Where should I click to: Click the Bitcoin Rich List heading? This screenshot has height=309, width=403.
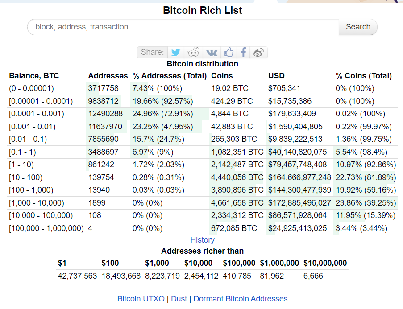tap(203, 10)
